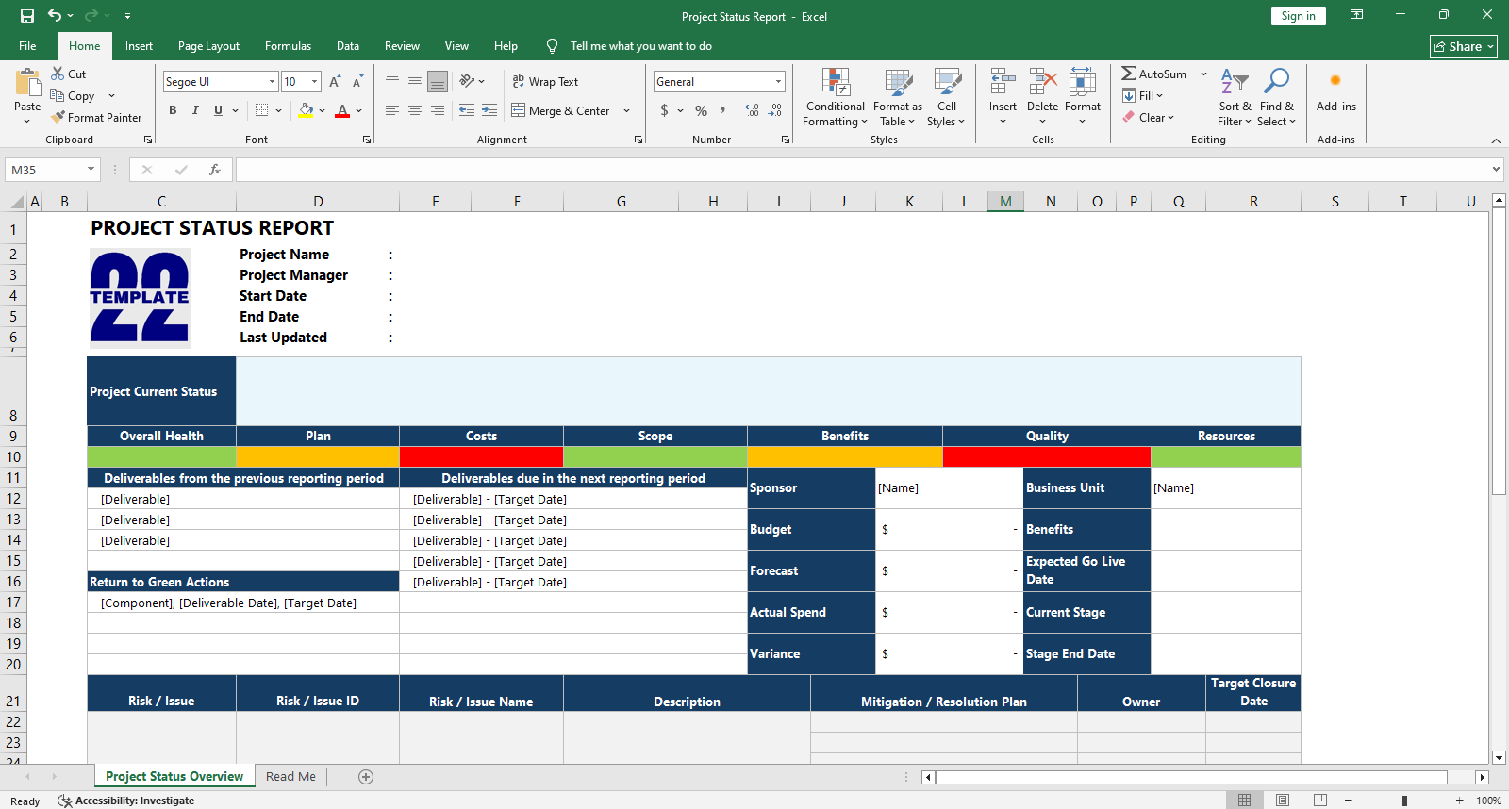Click the Percent Style icon
1509x809 pixels.
(701, 110)
